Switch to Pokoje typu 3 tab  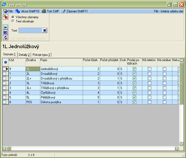(41, 55)
